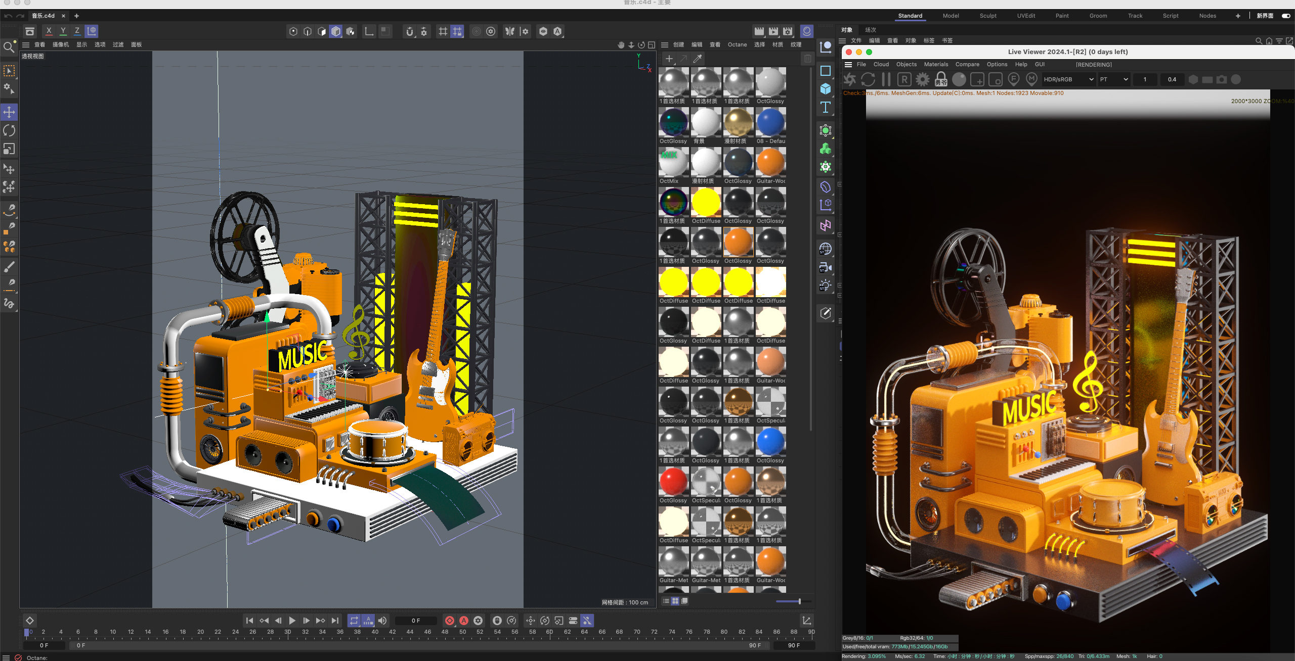Image resolution: width=1295 pixels, height=661 pixels.
Task: Select the red OctGlossy material swatch
Action: coord(673,481)
